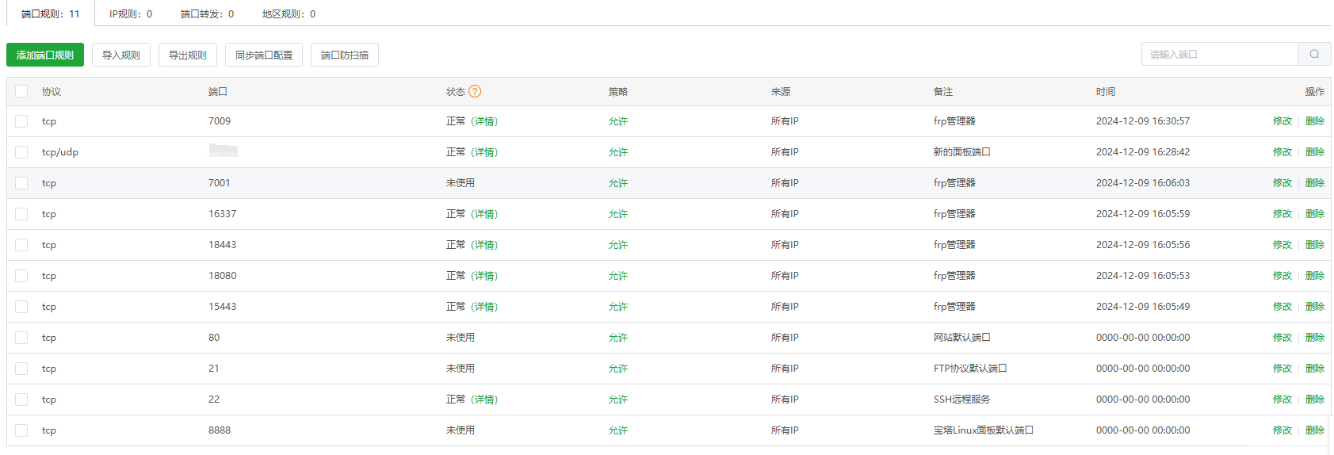Screen dimensions: 1334x455
Task: Check the box for port 16337 row
Action: [x=21, y=214]
